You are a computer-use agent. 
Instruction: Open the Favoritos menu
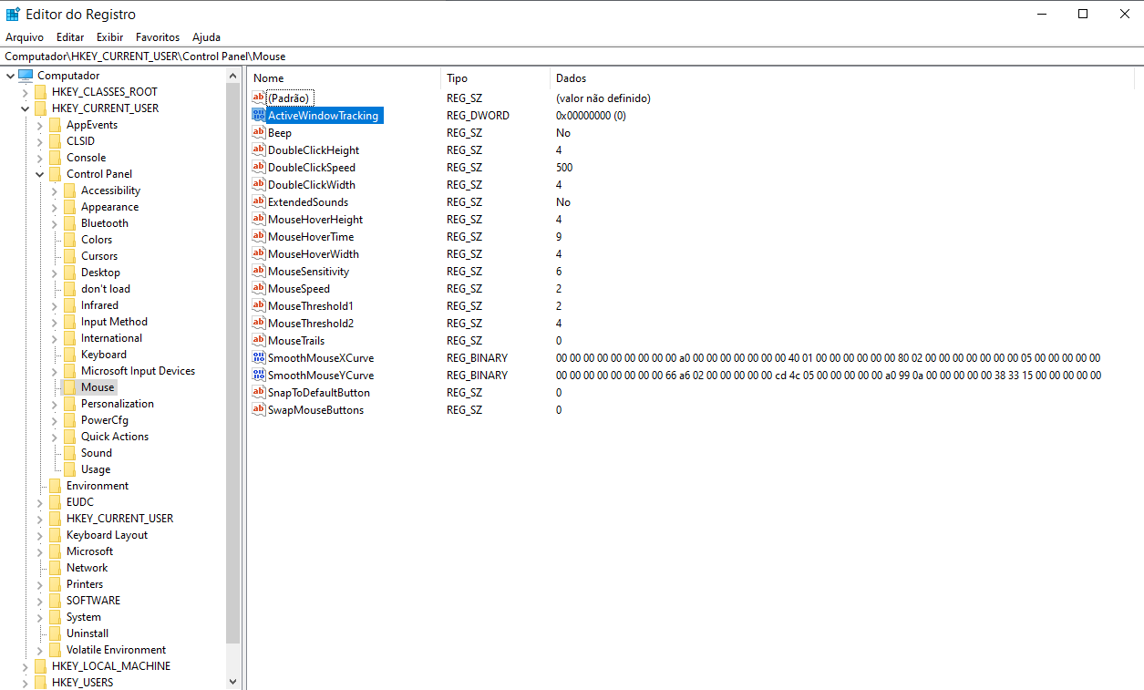[x=158, y=37]
